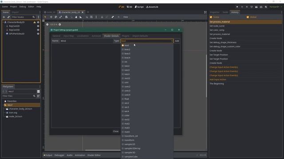Select the Pan mode hand tool
Screen dimensions: 284x159
[76, 17]
